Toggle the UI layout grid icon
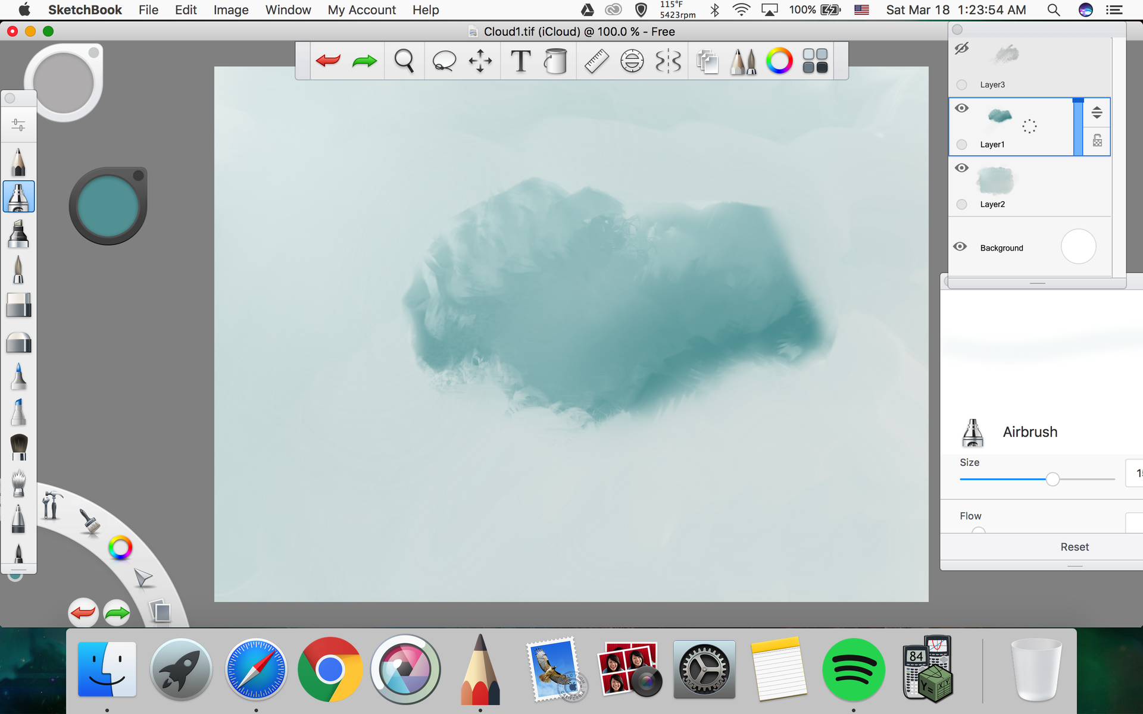Viewport: 1143px width, 714px height. pos(815,61)
